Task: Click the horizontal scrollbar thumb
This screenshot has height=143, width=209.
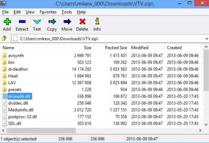Action: click(x=41, y=130)
